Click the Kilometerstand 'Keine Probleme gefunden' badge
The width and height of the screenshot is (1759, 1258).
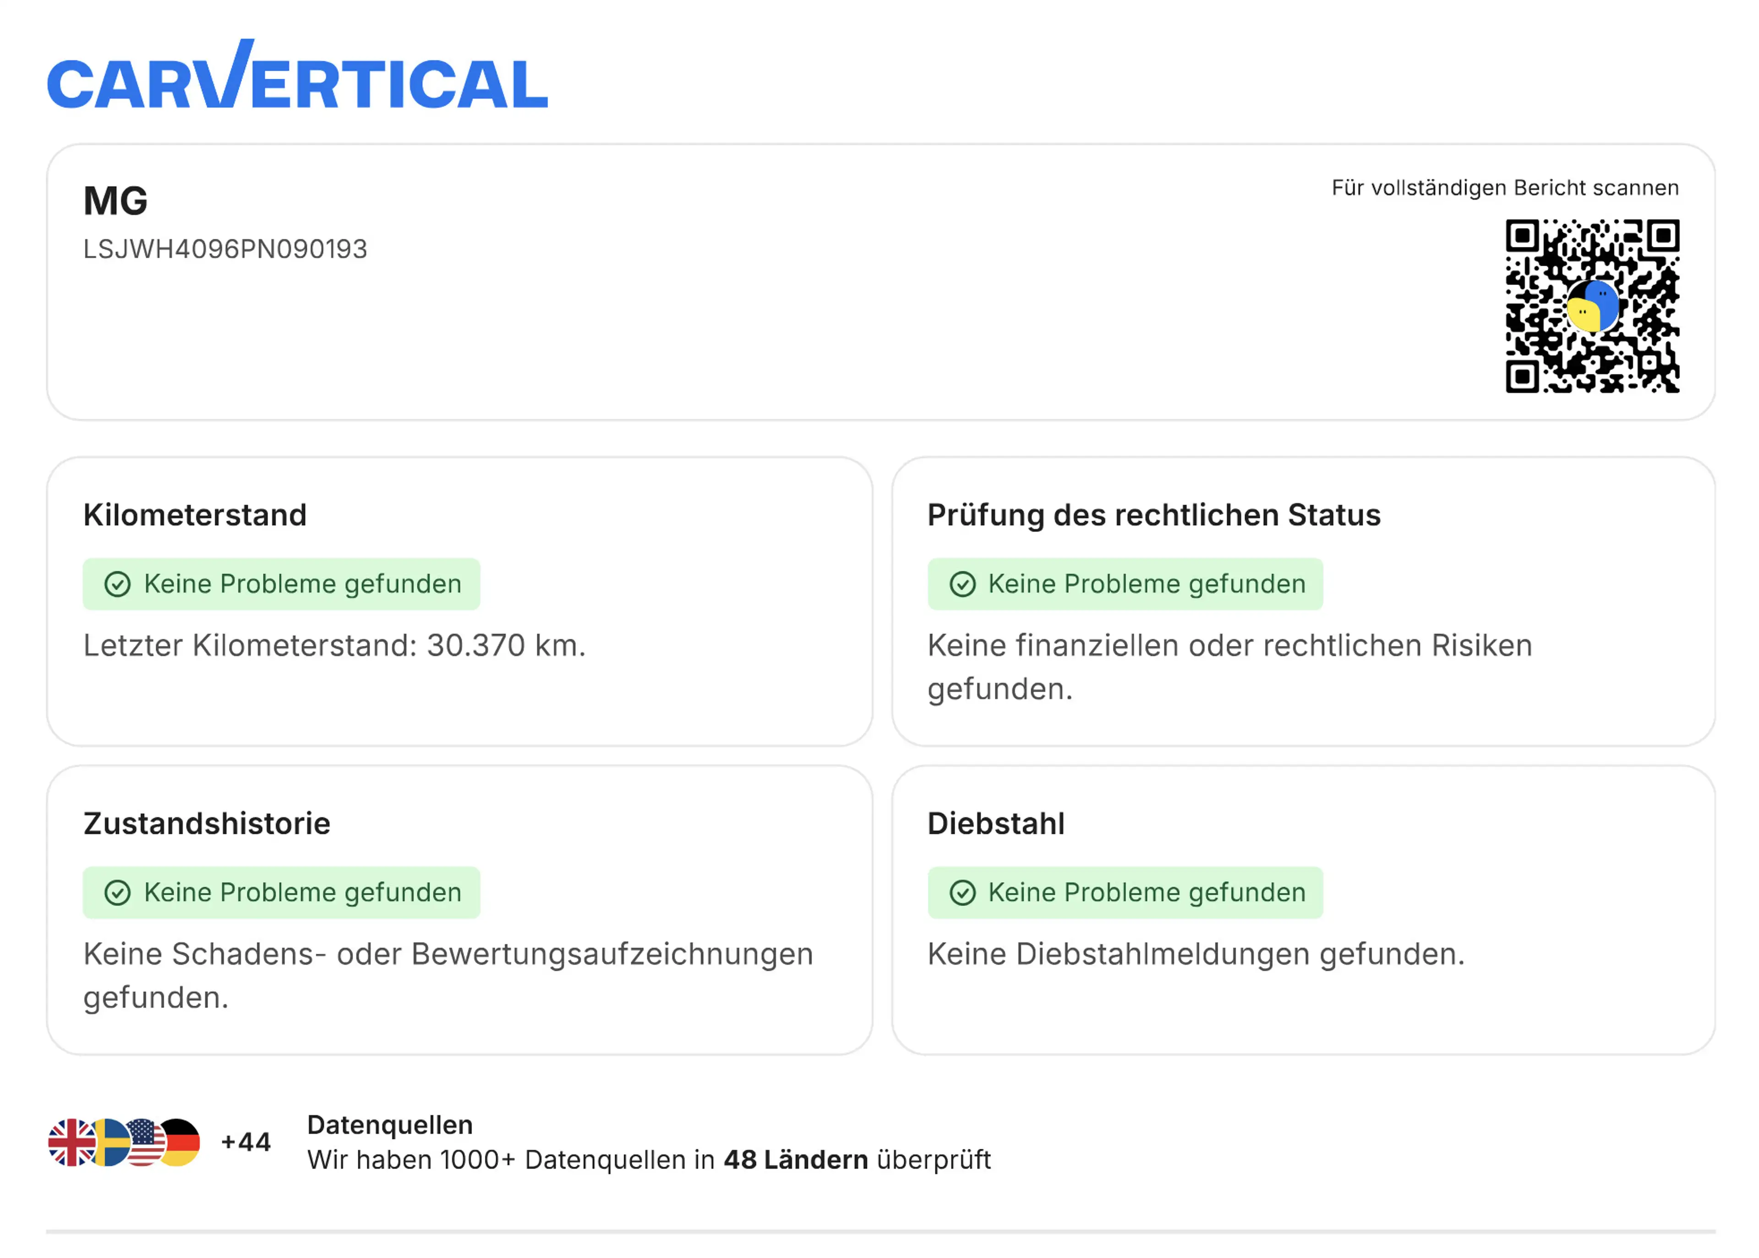click(281, 584)
